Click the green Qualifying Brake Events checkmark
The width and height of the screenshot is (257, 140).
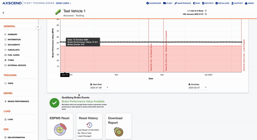tap(54, 103)
